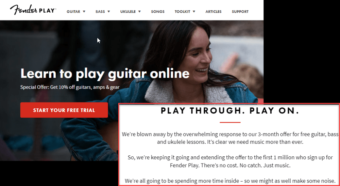Click the 3-month offer paragraph text

230,138
